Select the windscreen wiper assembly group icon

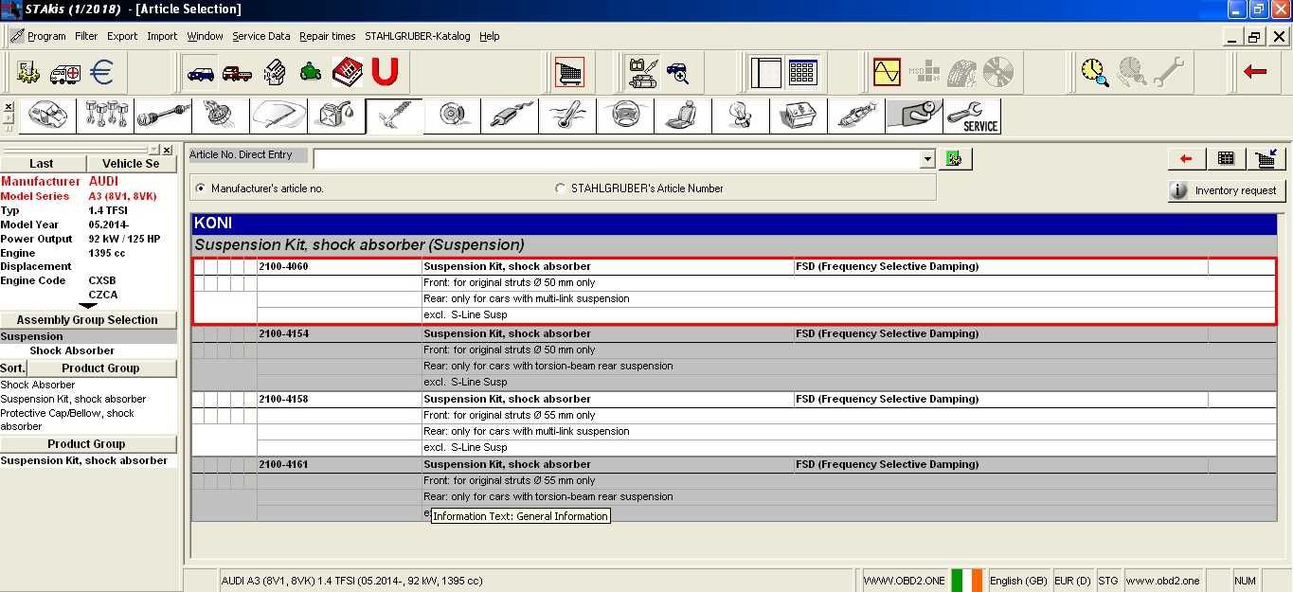pyautogui.click(x=278, y=116)
